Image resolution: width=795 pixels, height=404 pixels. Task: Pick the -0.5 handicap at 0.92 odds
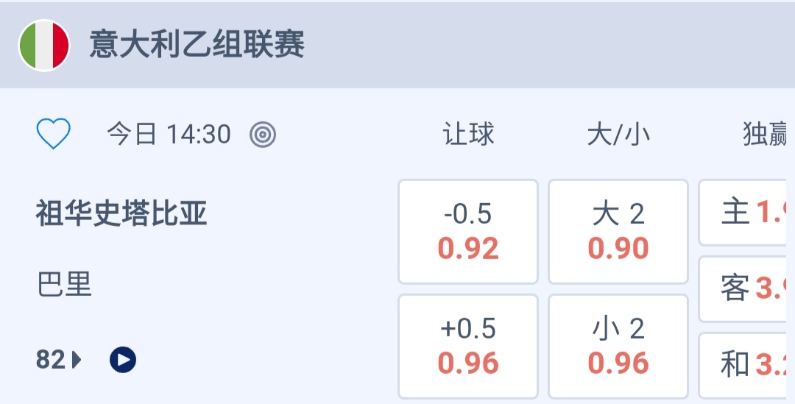(x=468, y=232)
